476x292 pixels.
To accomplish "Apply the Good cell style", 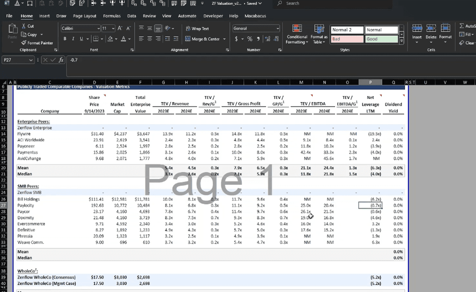I will pos(381,39).
